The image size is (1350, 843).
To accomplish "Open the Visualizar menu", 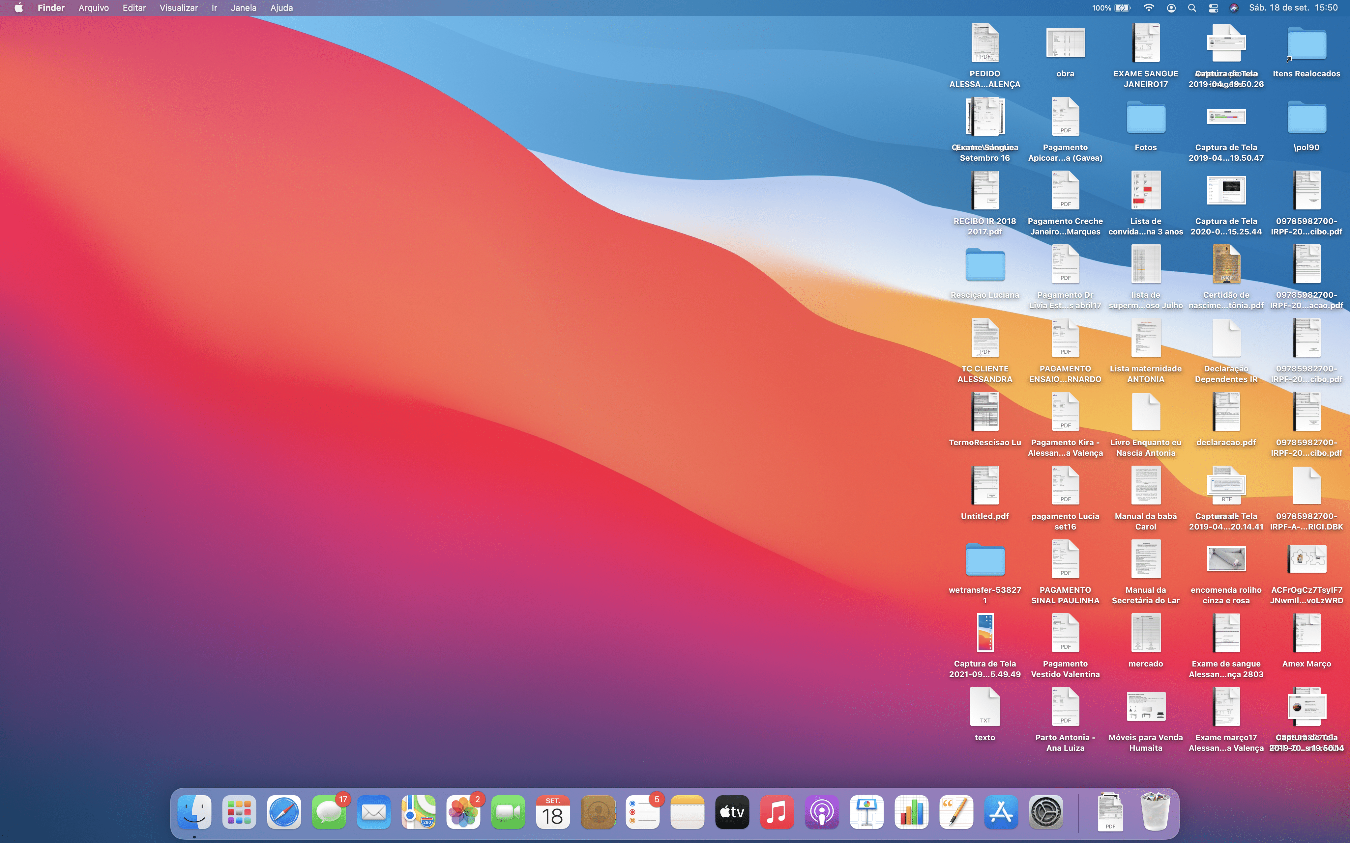I will [179, 8].
